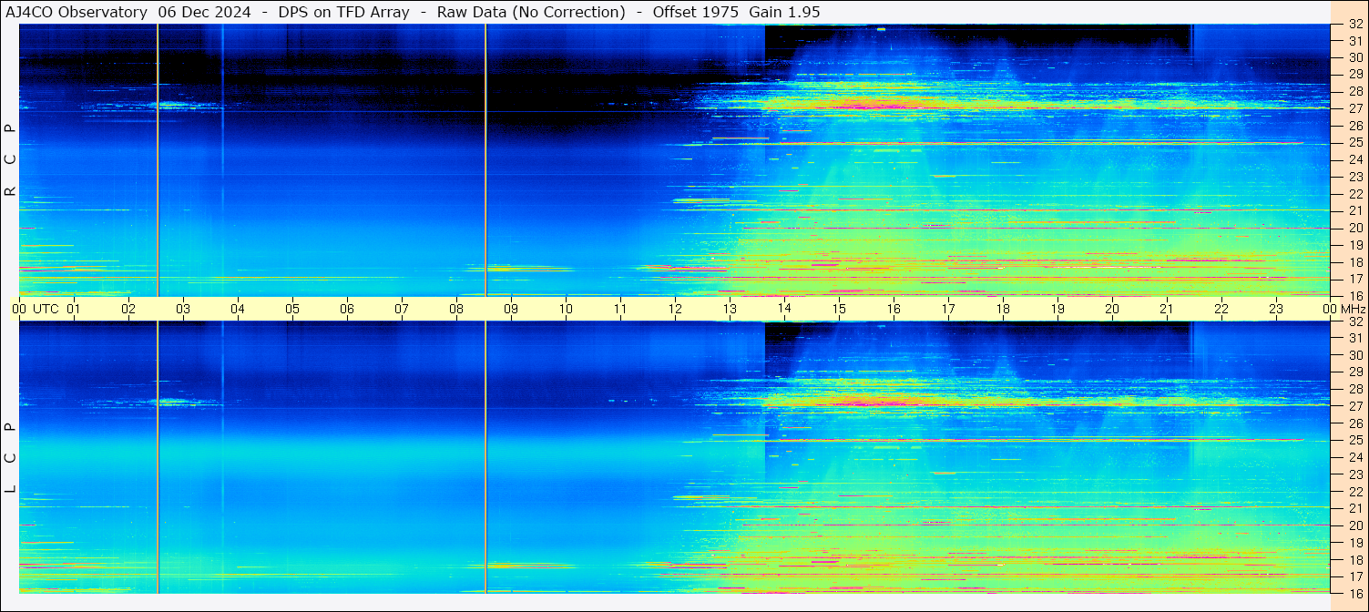Click '22' MHz tick in RCP panel
This screenshot has width=1369, height=612.
click(1354, 194)
